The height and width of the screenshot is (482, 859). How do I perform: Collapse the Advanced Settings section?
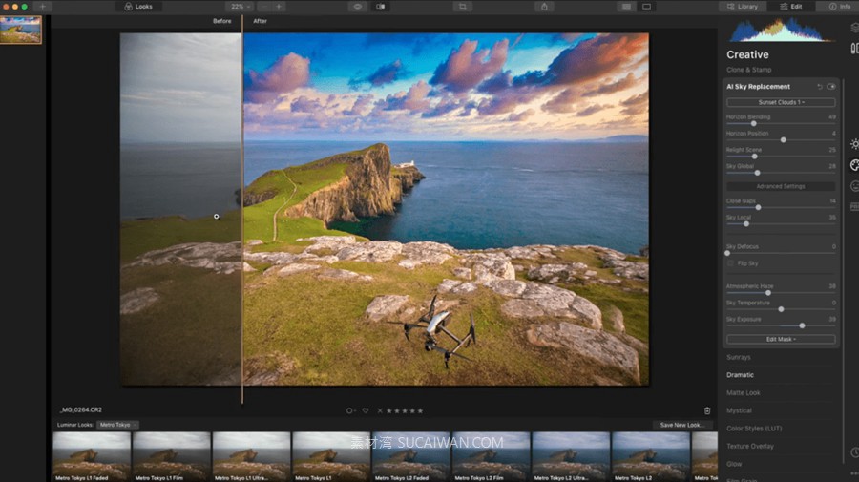(781, 186)
